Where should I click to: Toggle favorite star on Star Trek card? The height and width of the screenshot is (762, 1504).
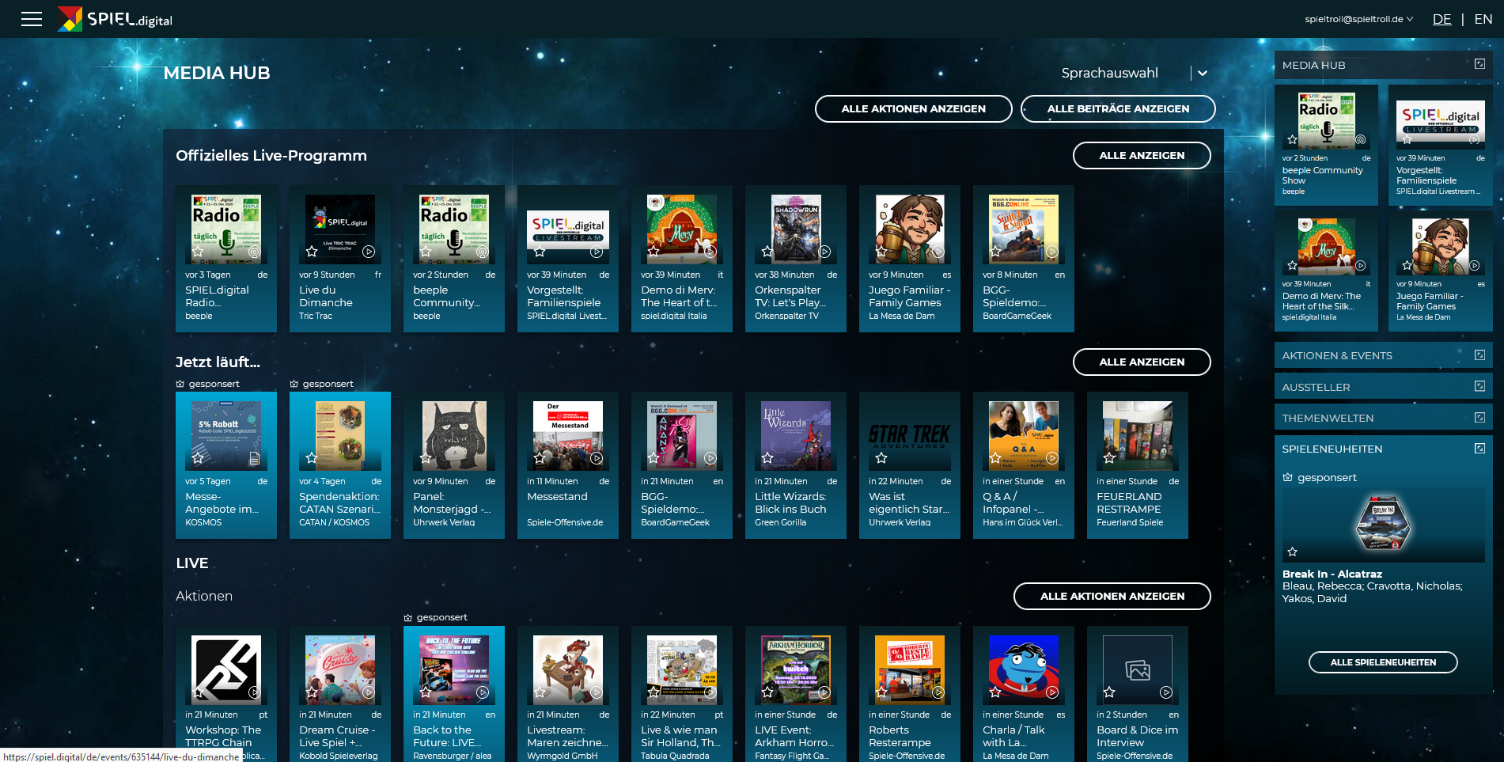click(x=881, y=458)
